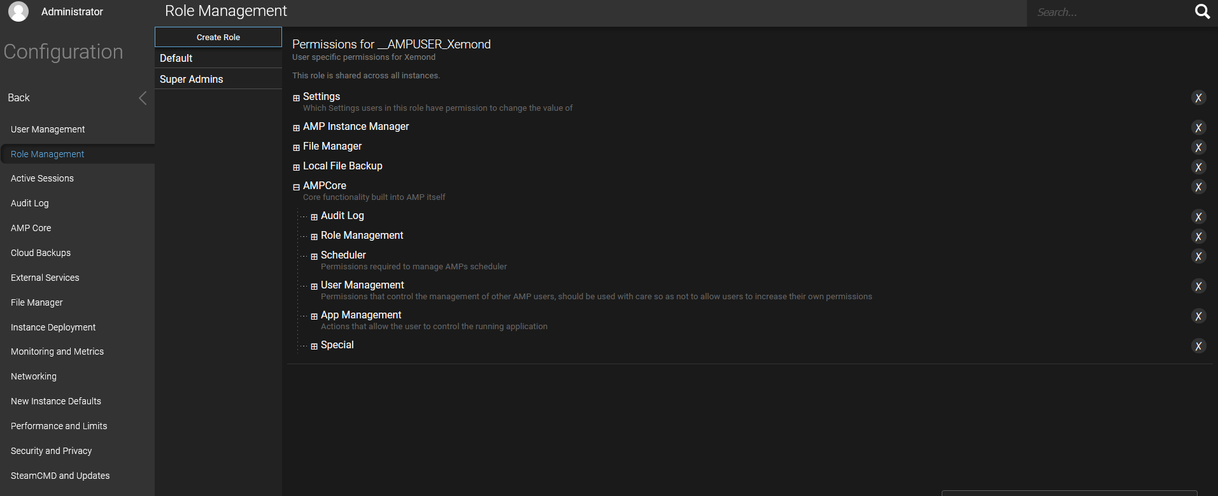Click the Back chevron arrow icon
This screenshot has width=1218, height=496.
point(143,97)
